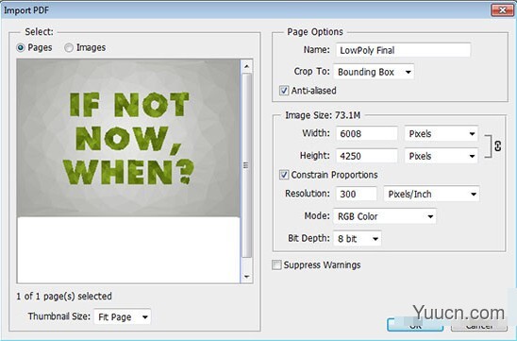Open the Mode dropdown showing RGB Color

[x=385, y=216]
